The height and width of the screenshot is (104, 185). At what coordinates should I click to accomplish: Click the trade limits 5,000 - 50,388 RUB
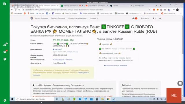tap(60, 55)
